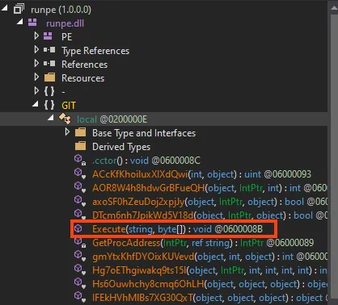Open method Hg7oEThgiwakq9ts15I

click(x=209, y=270)
